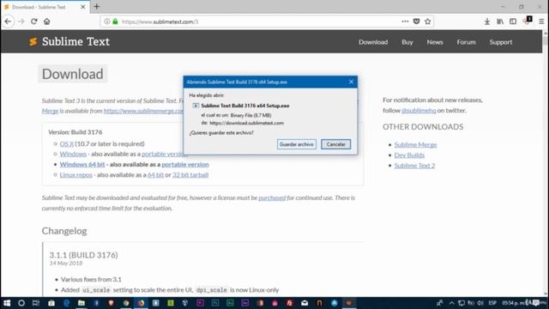
Task: Open Microsoft Store from the taskbar
Action: (51, 303)
